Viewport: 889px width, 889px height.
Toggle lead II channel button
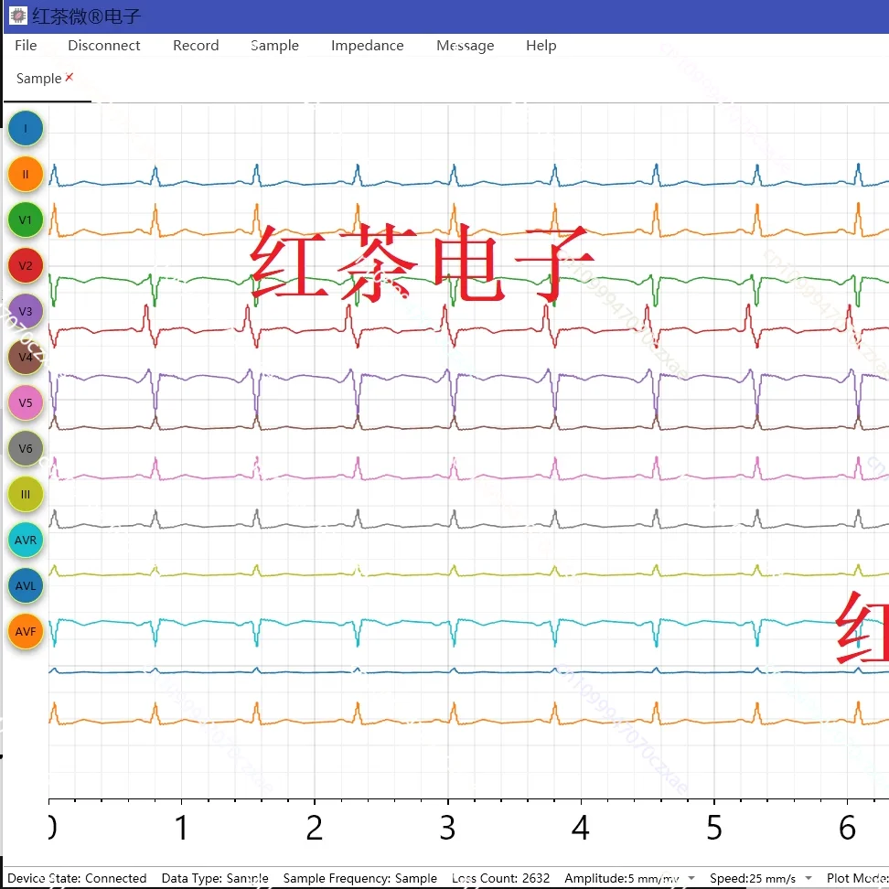point(26,174)
